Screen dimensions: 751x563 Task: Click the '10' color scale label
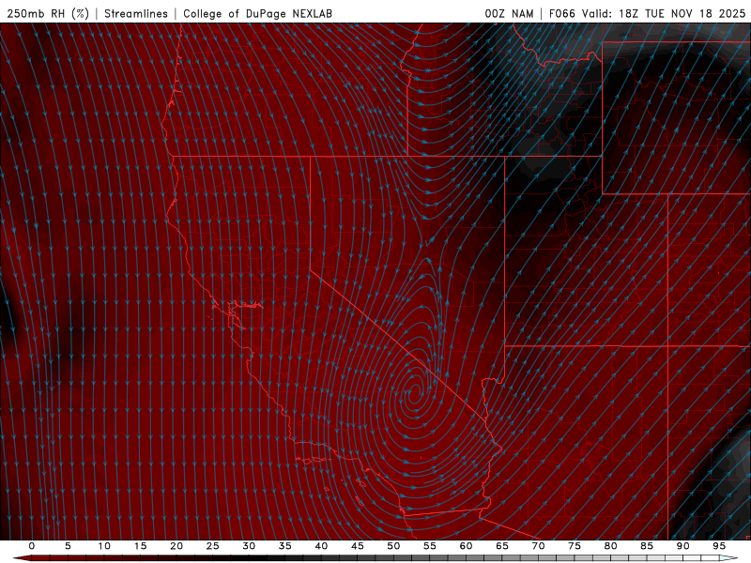tap(104, 546)
